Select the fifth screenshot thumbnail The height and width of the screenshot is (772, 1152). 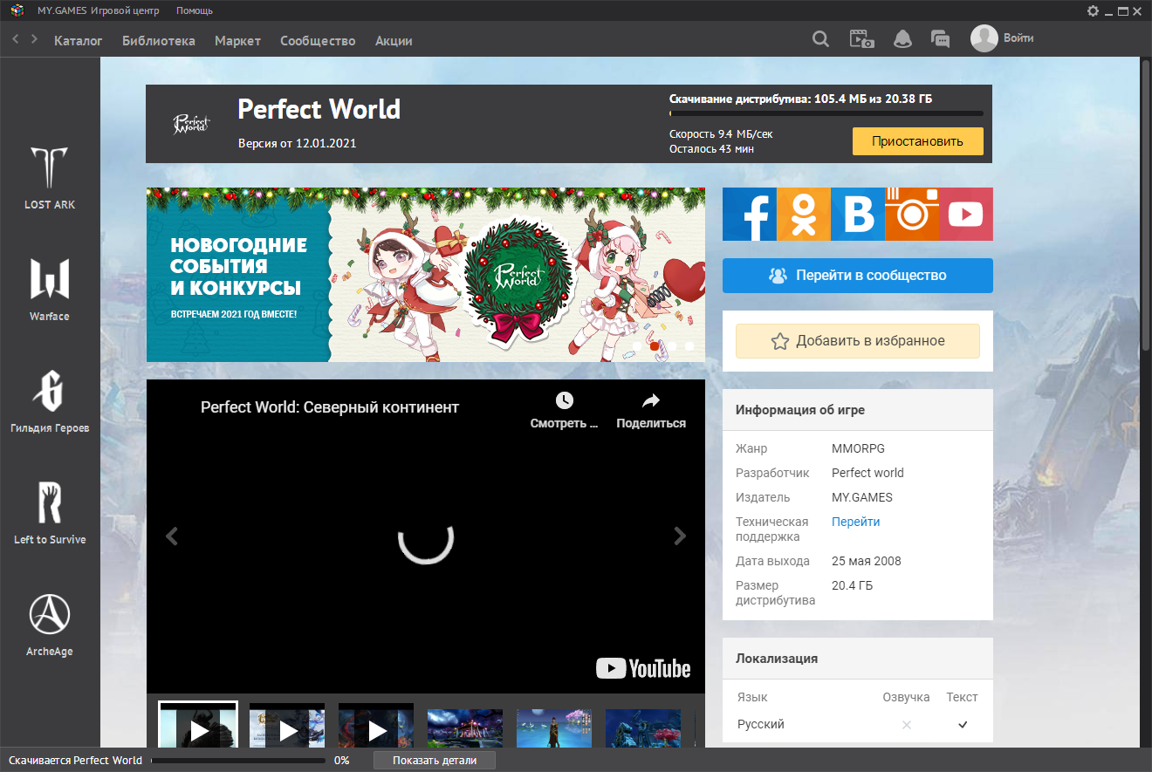(x=554, y=728)
